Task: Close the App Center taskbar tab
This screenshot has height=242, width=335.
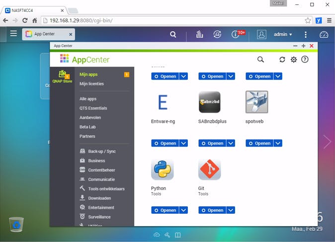Action: [x=71, y=34]
